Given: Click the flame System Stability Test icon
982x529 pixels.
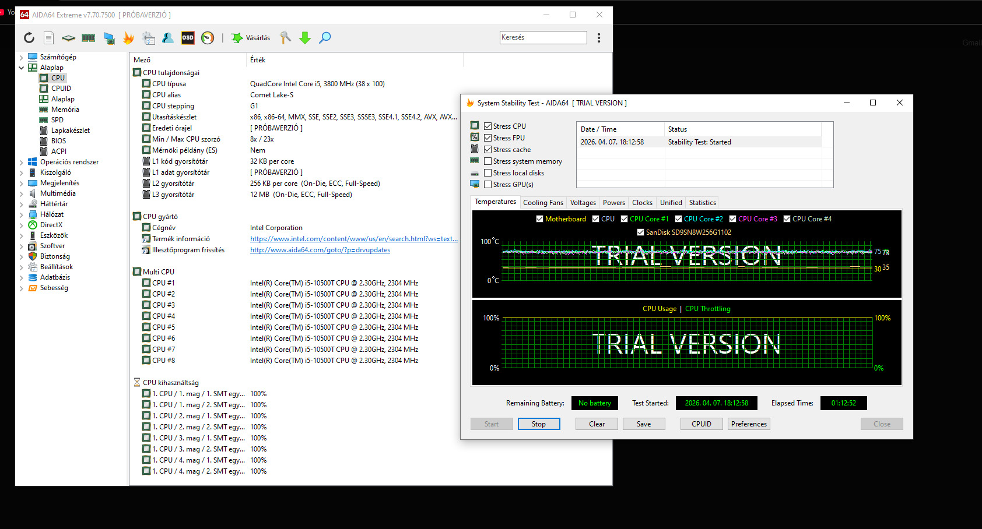Looking at the screenshot, I should tap(128, 38).
